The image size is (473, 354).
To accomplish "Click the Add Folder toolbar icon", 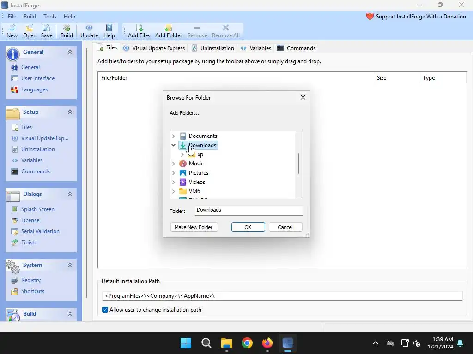I will [x=168, y=31].
